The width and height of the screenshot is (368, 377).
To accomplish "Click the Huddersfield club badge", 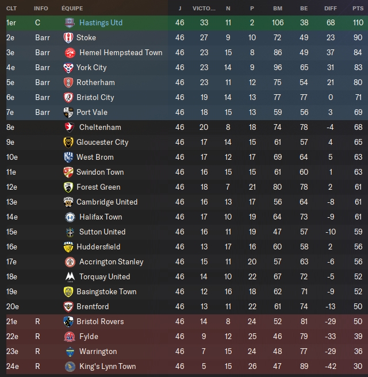I will (x=68, y=247).
